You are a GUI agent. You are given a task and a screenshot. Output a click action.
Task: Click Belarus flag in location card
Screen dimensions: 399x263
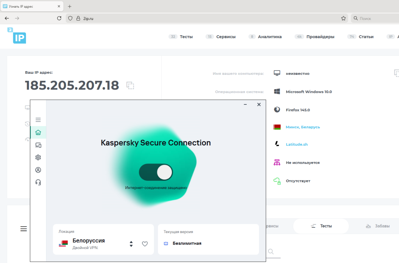63,243
